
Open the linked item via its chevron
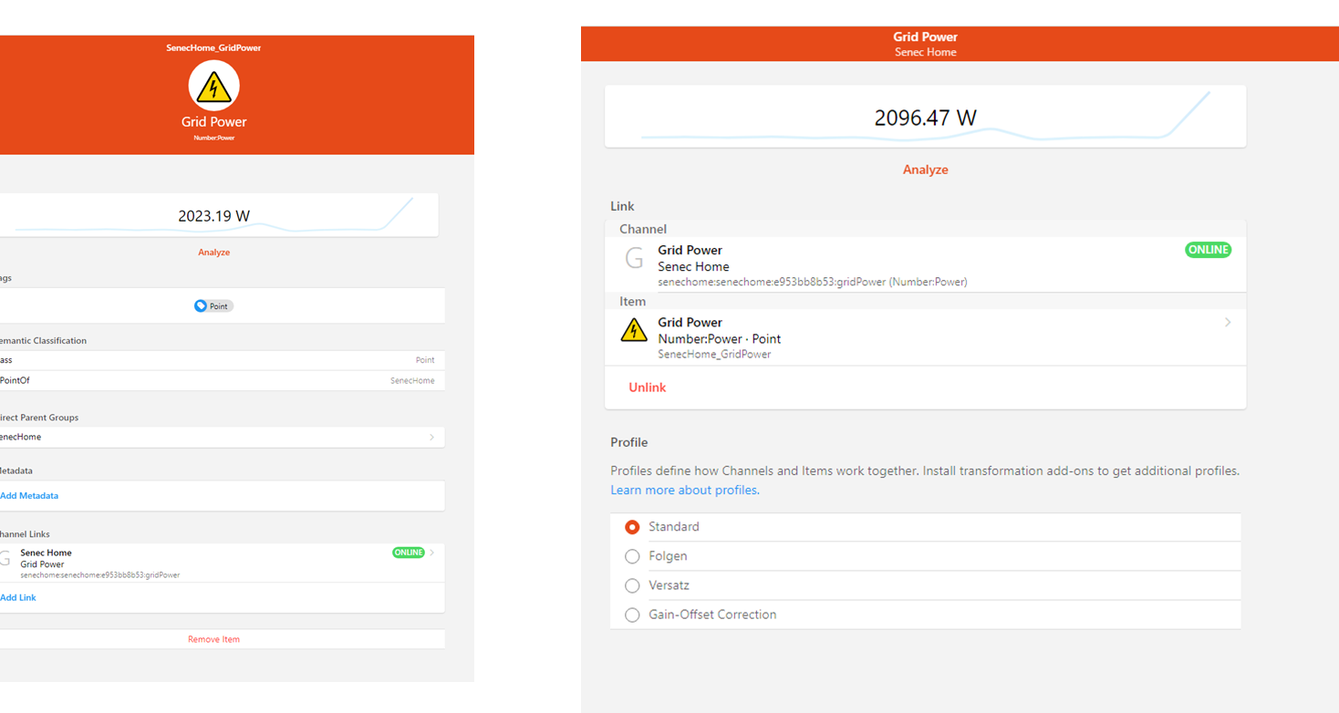(1228, 323)
